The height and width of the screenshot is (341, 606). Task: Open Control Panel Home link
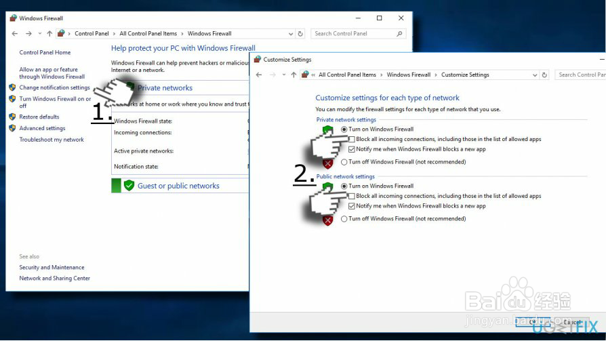point(45,53)
